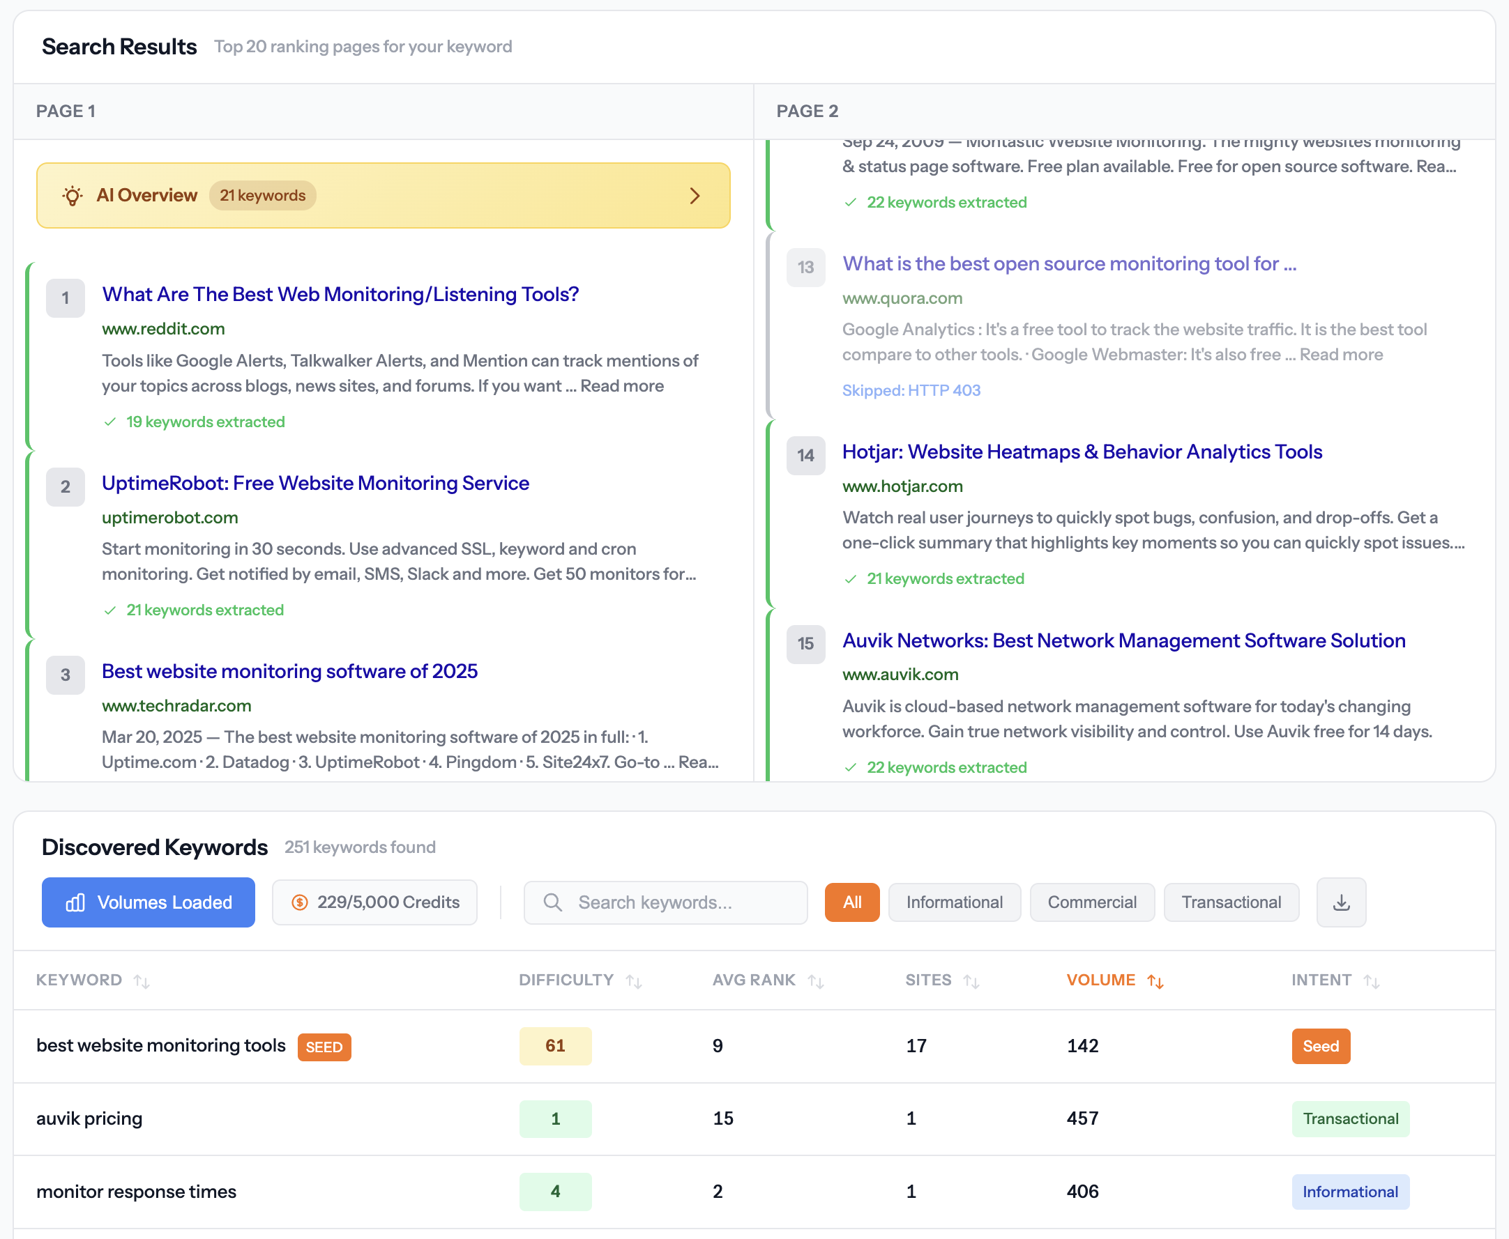Click the 229/5,000 Credits button
This screenshot has height=1239, width=1509.
coord(375,902)
